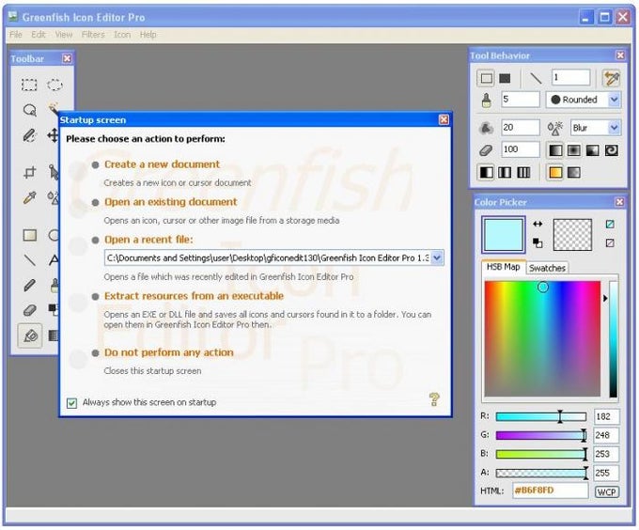Open the Blur retouch mode dropdown

click(615, 128)
